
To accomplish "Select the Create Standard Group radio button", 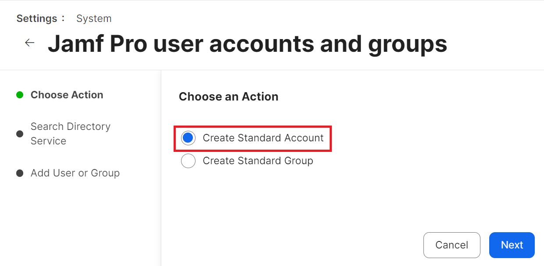I will 188,161.
